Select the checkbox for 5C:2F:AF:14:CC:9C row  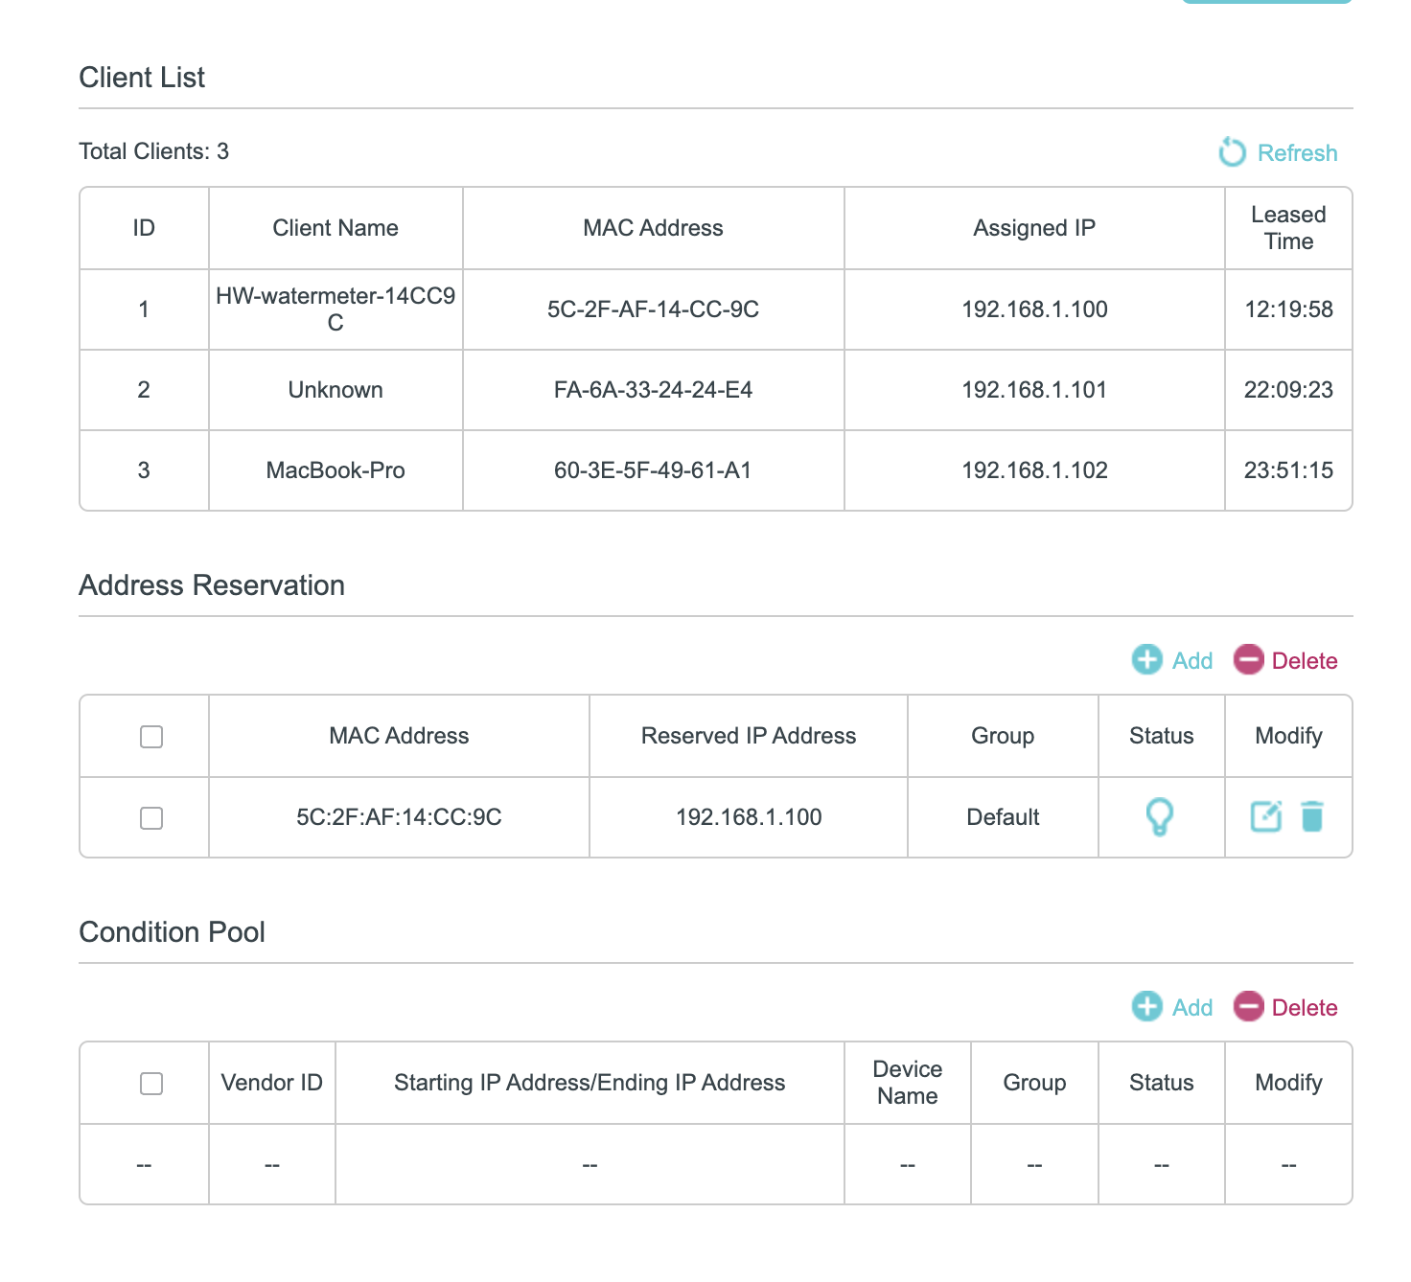click(151, 818)
